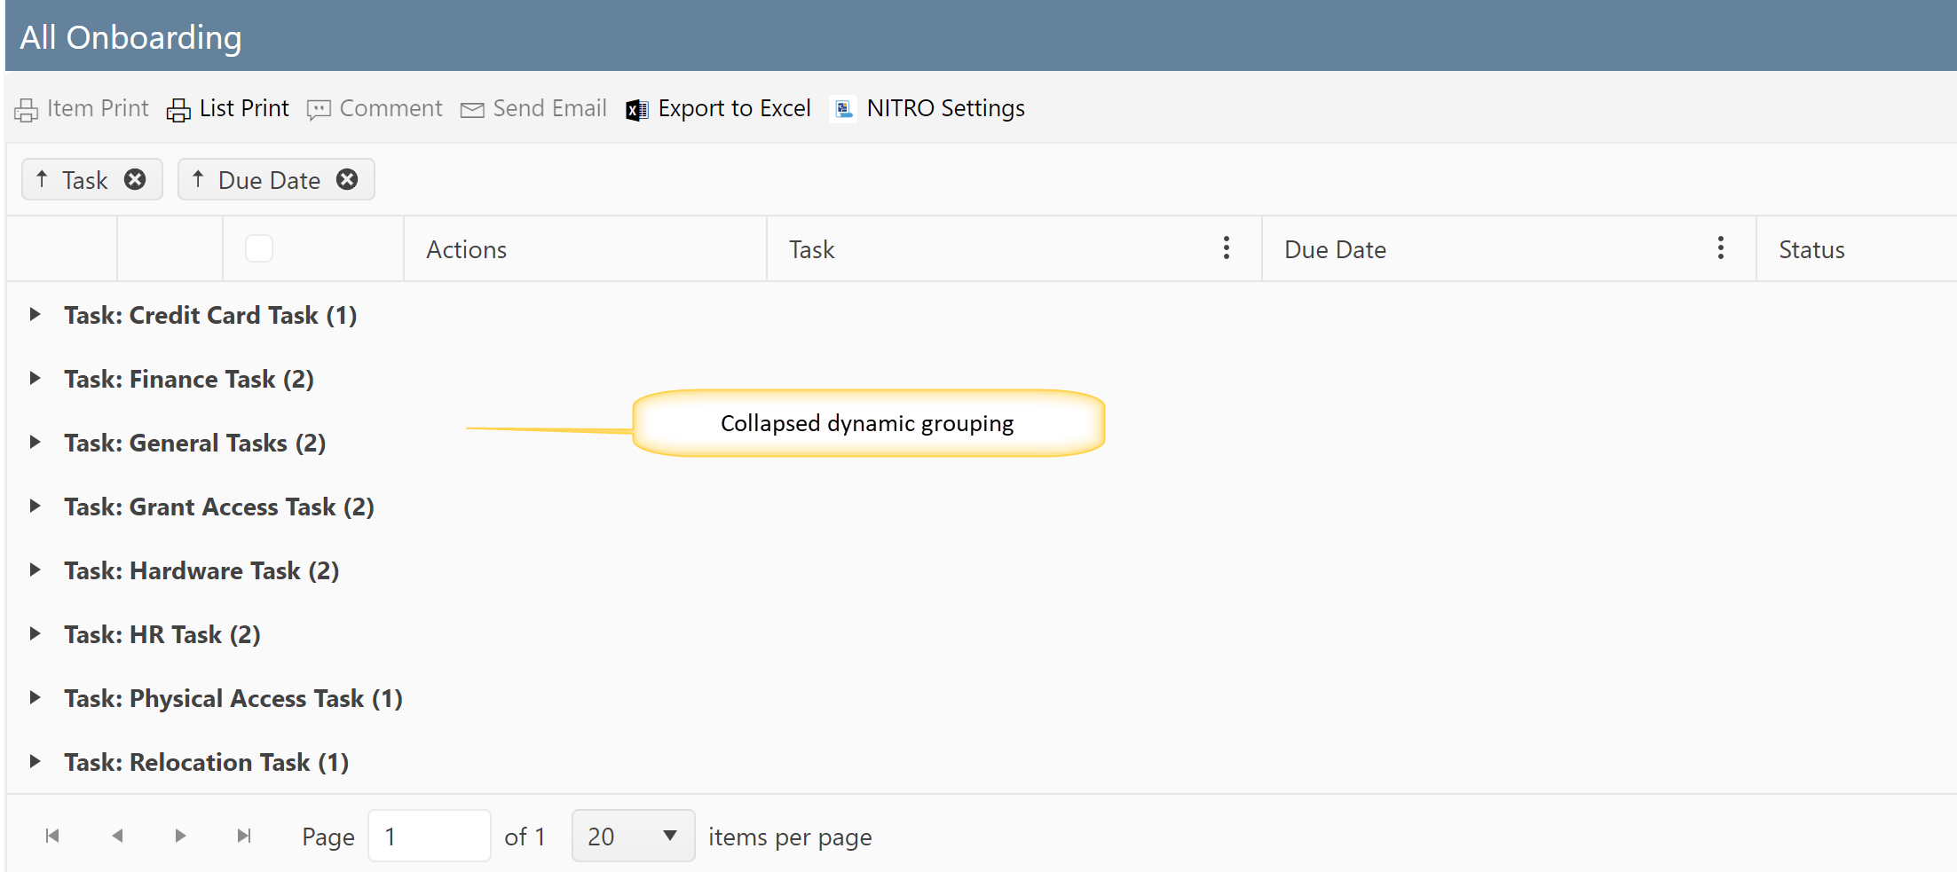Click the Export to Excel icon
Viewport: 1957px width, 872px height.
pyautogui.click(x=637, y=110)
